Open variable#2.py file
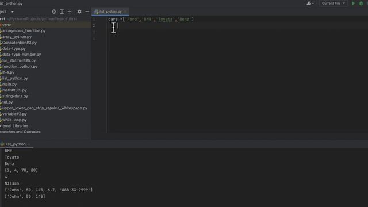 [14, 114]
